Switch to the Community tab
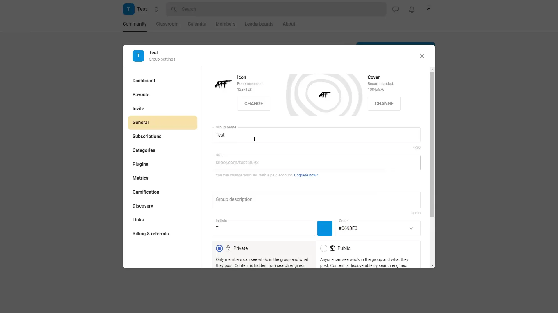This screenshot has height=313, width=558. [x=135, y=24]
